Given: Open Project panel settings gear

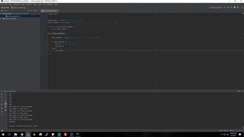Looking at the screenshot, I should click(x=35, y=11).
